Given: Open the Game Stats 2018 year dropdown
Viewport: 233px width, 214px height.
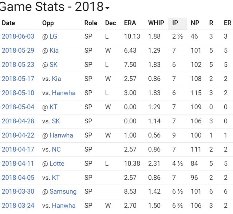Looking at the screenshot, I should pyautogui.click(x=107, y=8).
